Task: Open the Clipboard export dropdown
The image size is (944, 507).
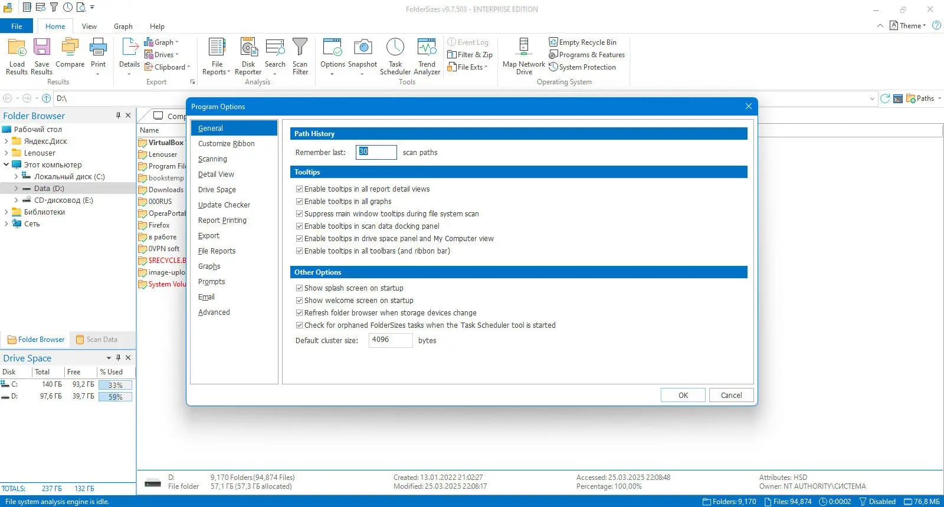Action: pos(168,67)
